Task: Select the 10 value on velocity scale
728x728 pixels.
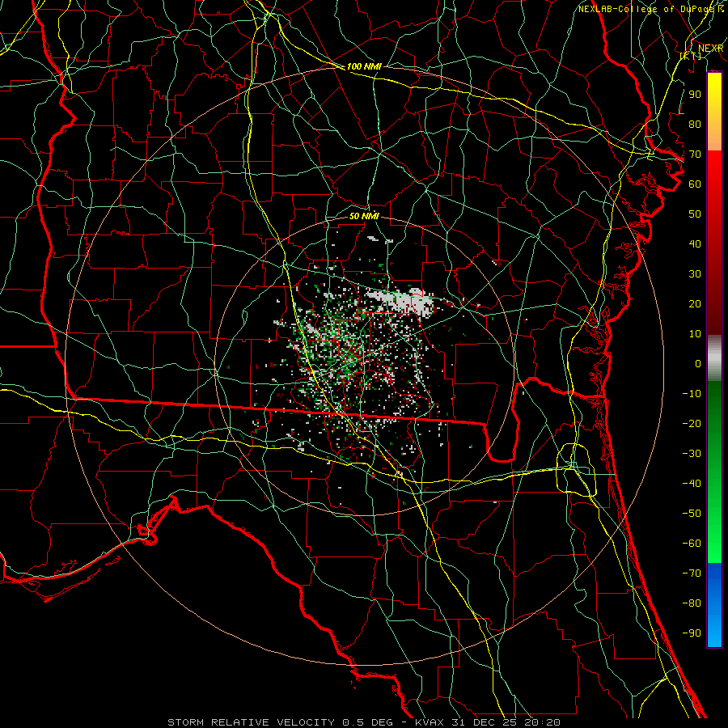Action: tap(695, 334)
